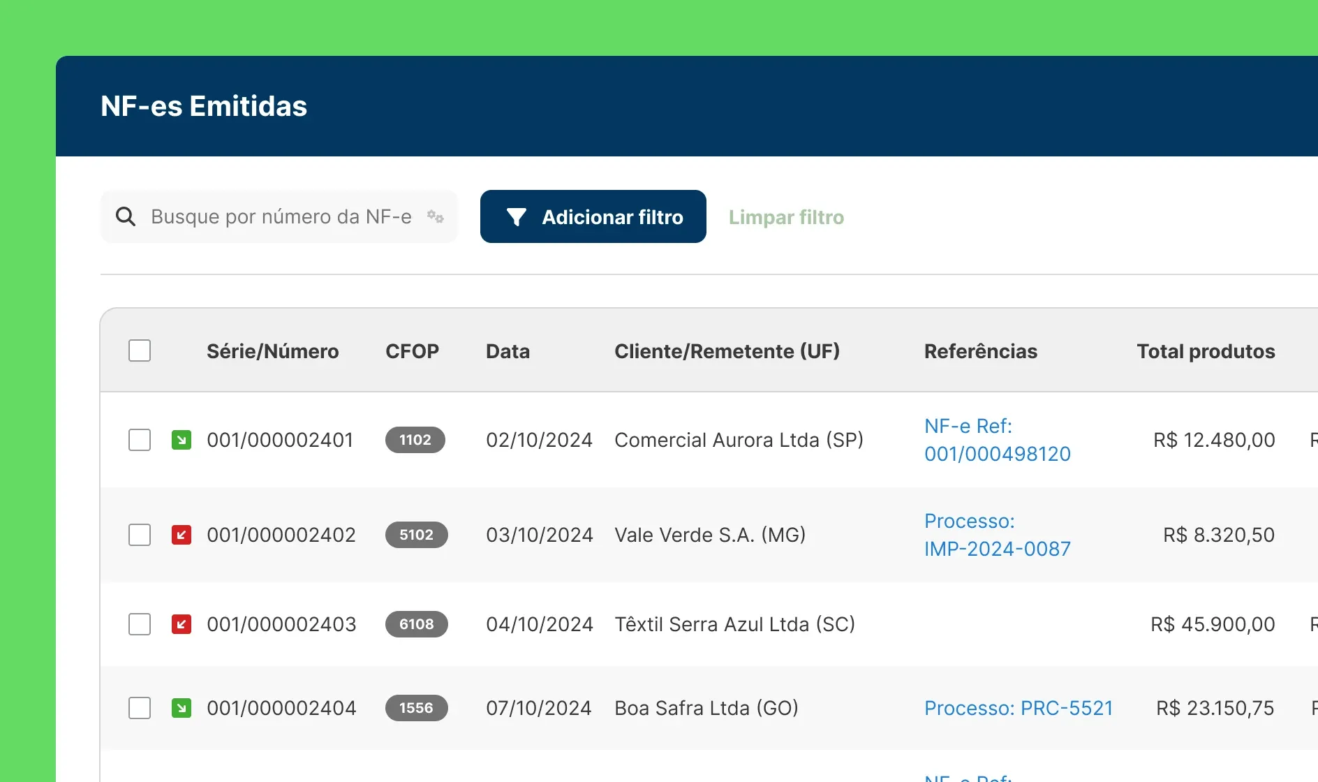Click the date 02/10/2024
This screenshot has height=782, width=1318.
click(540, 440)
